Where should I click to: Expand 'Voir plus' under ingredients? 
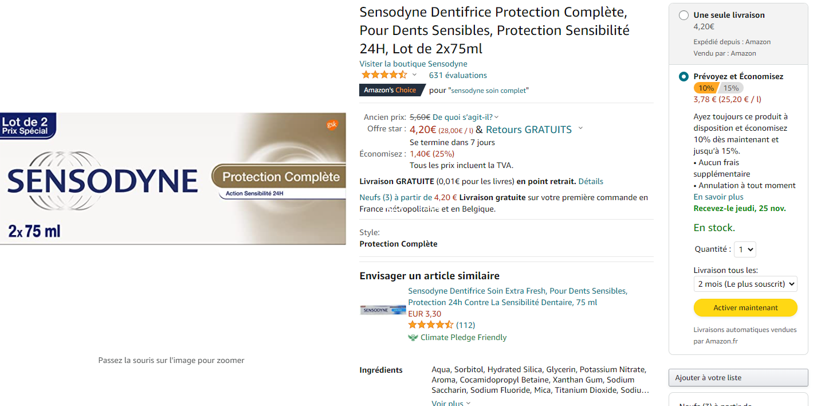pos(451,403)
